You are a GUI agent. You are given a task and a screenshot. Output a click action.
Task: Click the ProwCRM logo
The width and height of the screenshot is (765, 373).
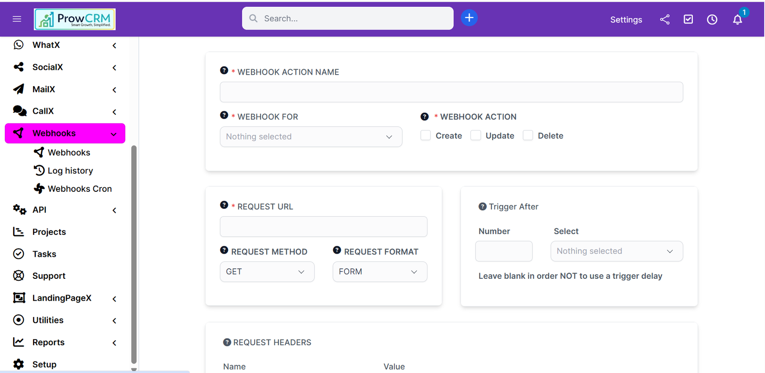(x=75, y=19)
